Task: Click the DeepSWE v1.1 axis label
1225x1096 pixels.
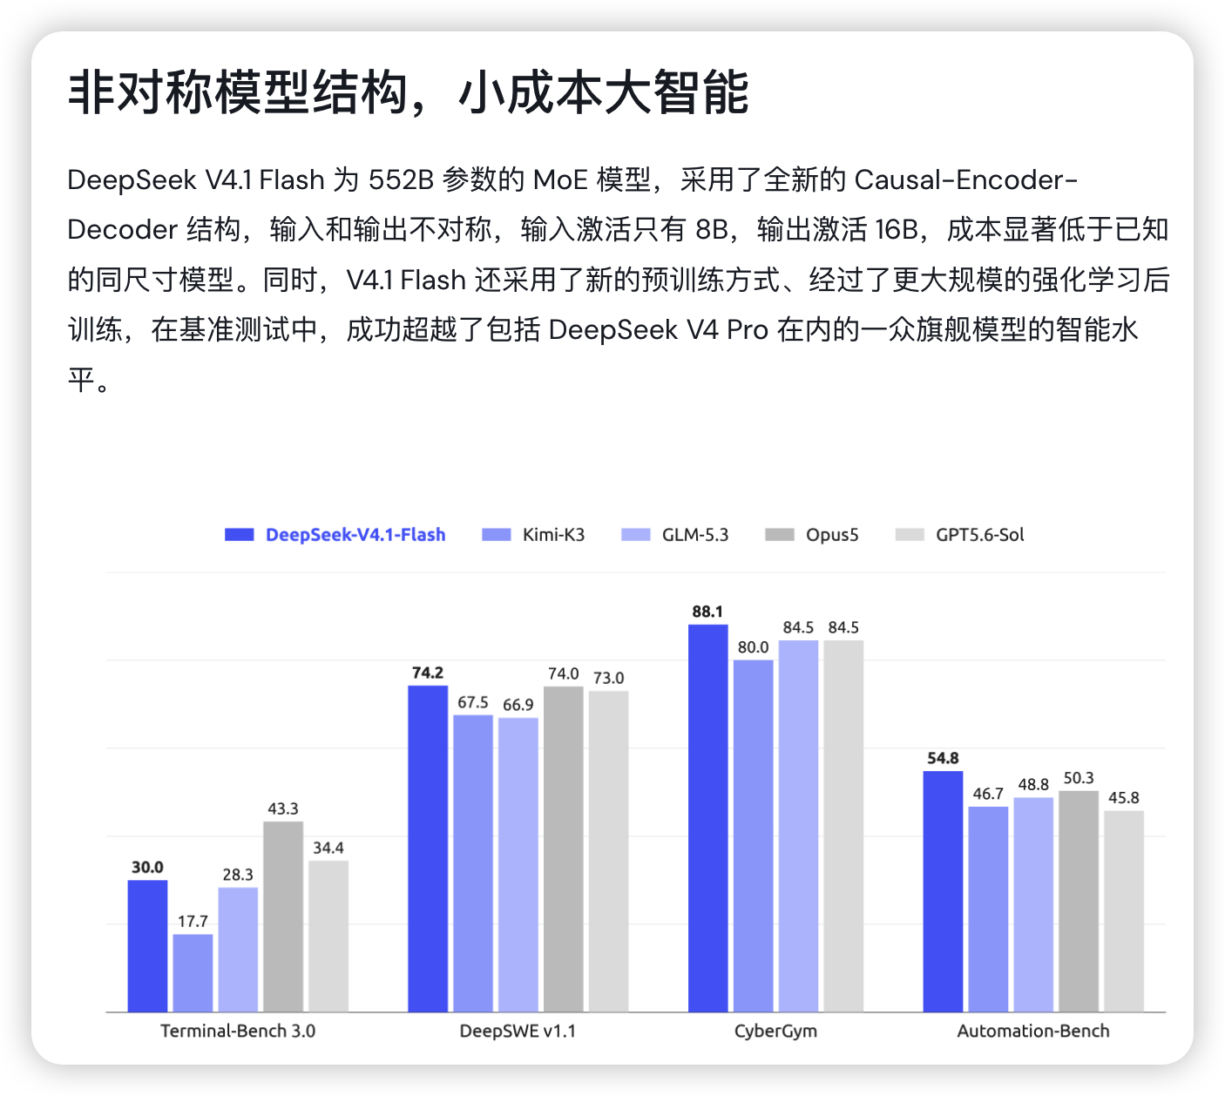Action: [x=518, y=1031]
